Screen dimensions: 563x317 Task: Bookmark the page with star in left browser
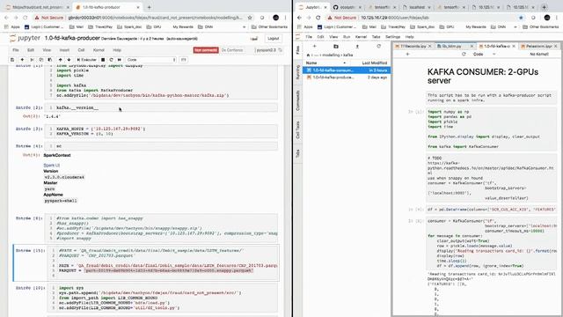250,18
